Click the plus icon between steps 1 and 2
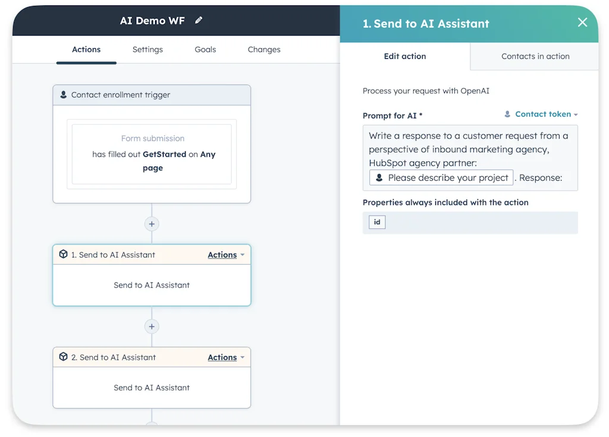Viewport: 609px width, 437px height. (152, 326)
